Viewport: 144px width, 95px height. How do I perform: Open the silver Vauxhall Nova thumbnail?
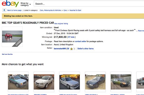[x=18, y=82]
